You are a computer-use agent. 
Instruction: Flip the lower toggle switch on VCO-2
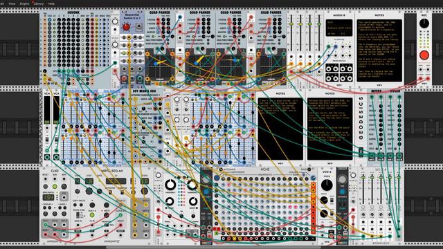(332, 213)
